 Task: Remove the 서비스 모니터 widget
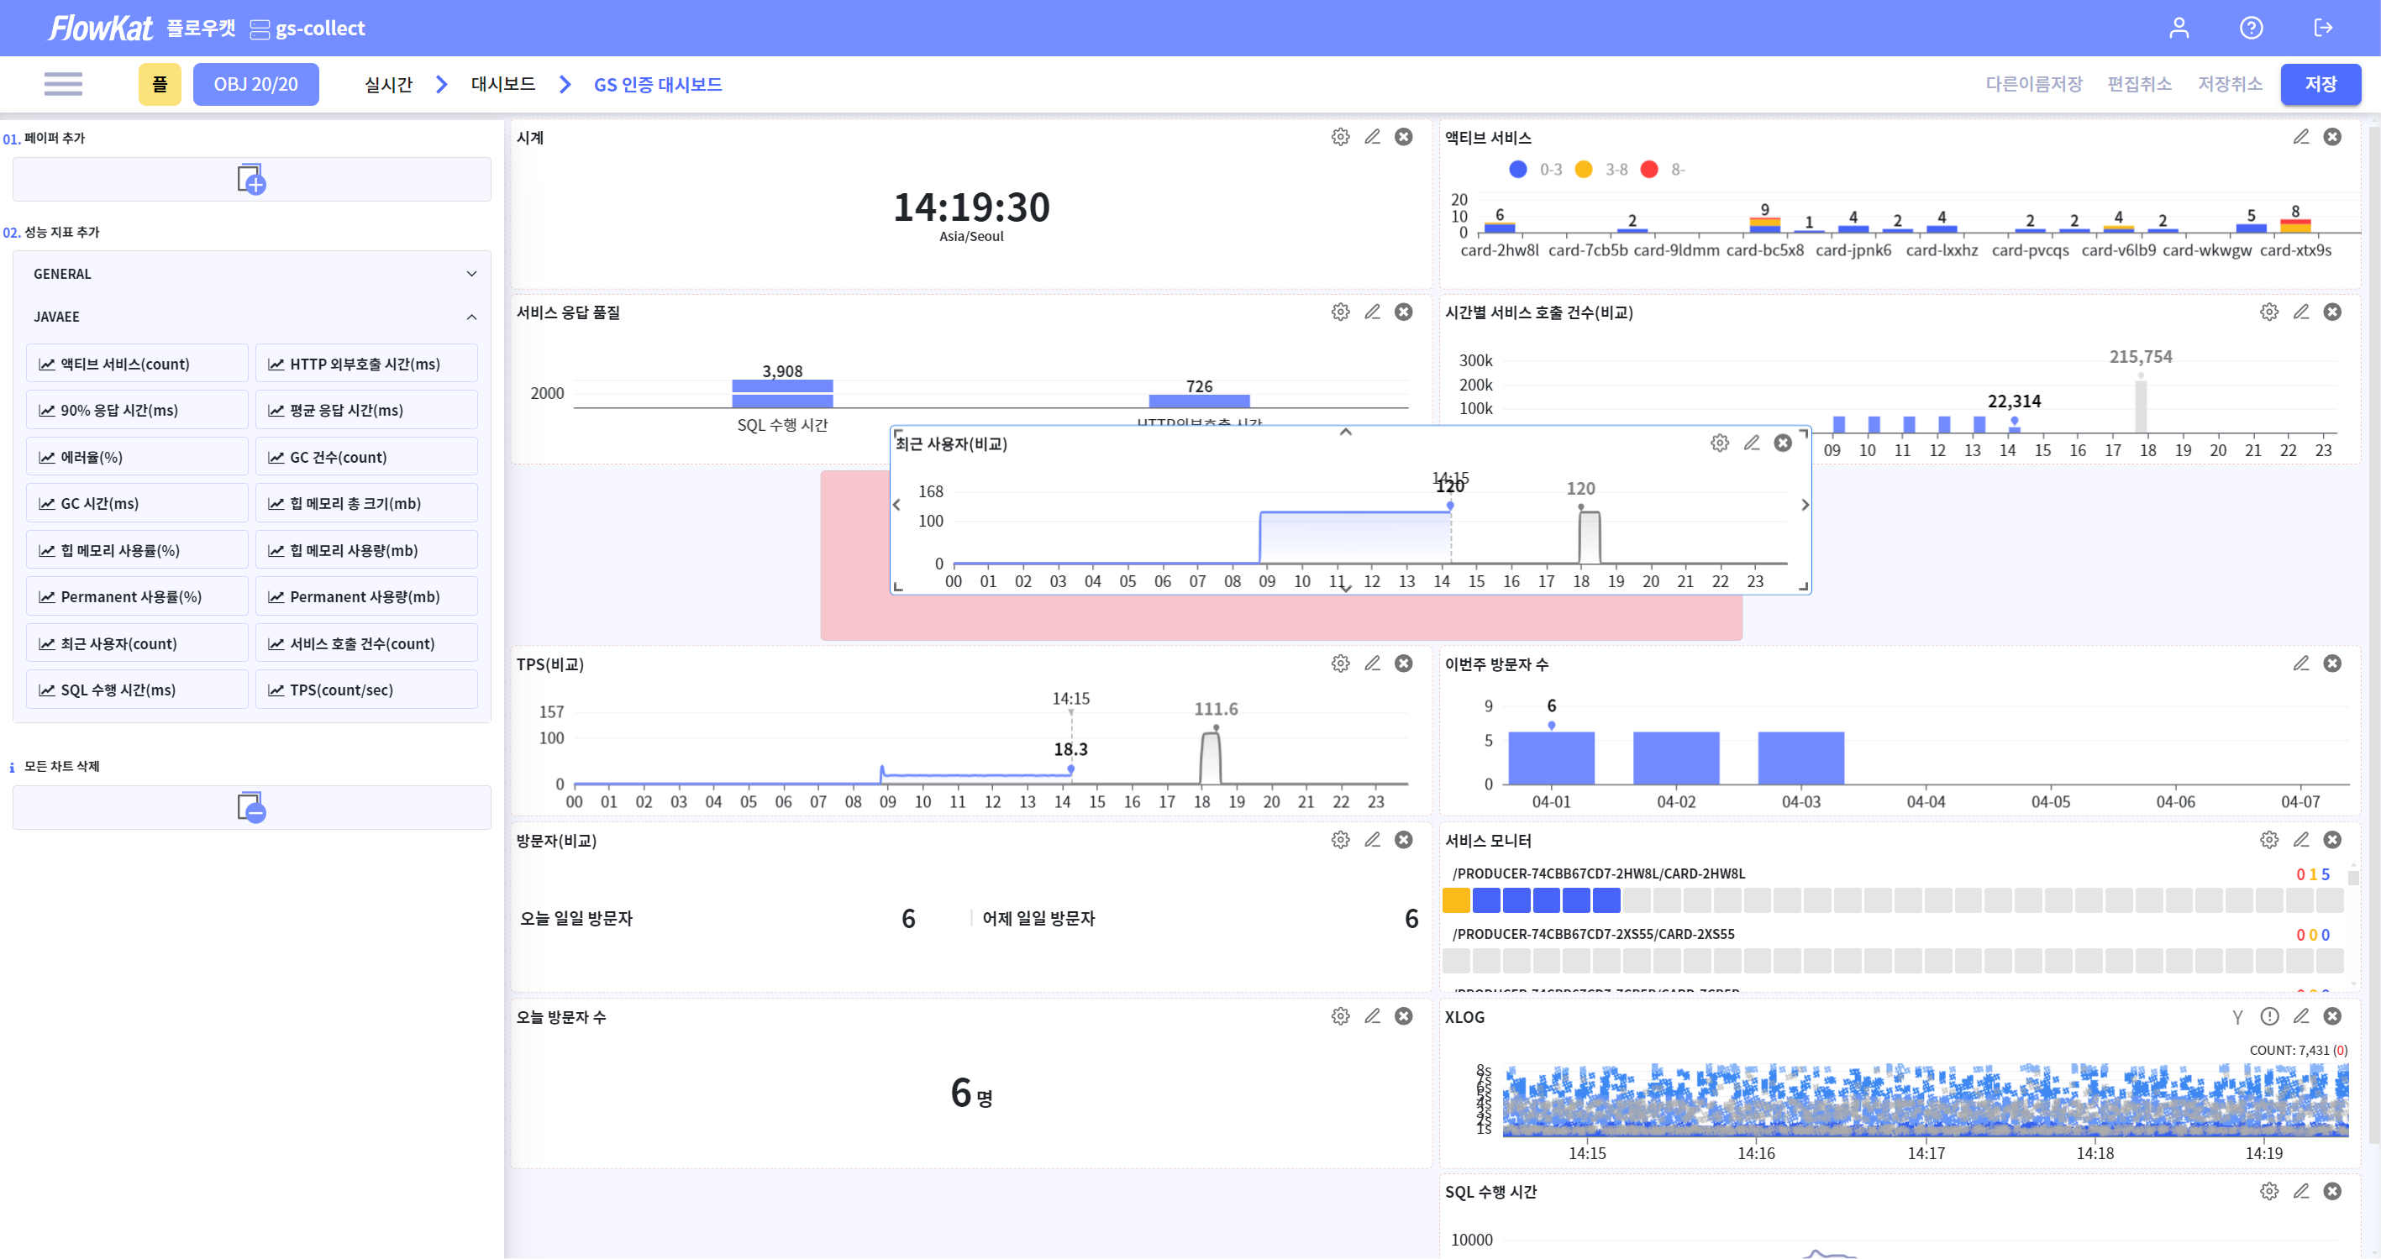(2332, 840)
